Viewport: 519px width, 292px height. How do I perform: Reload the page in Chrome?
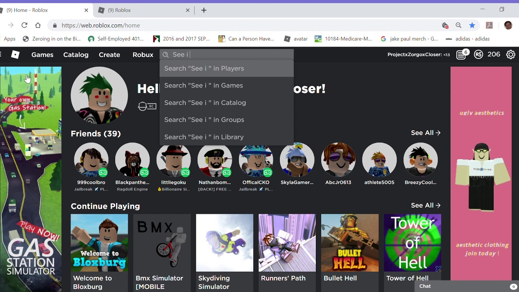pos(24,25)
